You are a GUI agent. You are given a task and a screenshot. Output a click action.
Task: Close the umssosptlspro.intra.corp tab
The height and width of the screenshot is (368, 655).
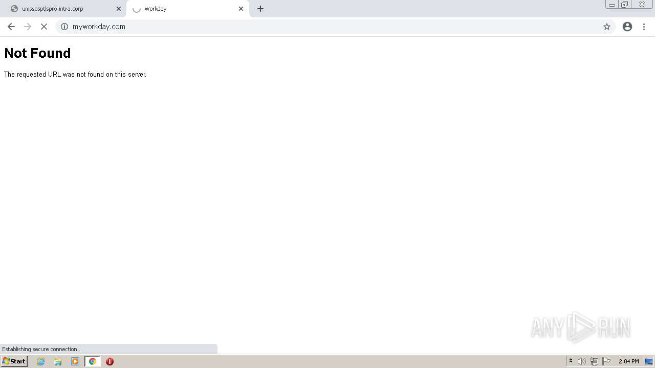[119, 9]
